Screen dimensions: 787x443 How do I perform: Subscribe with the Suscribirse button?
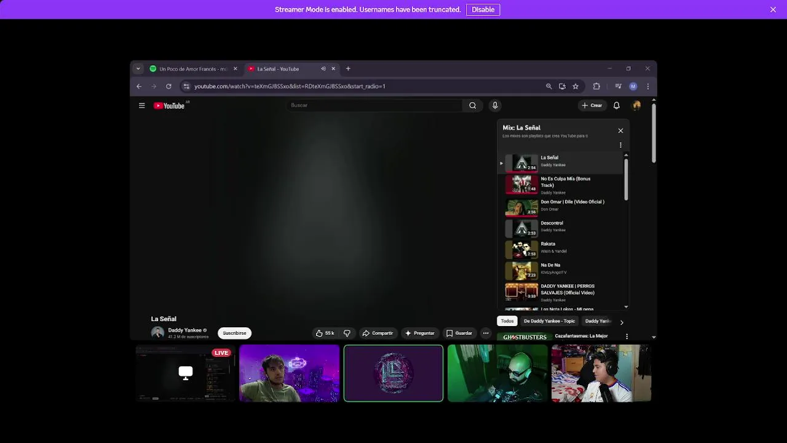point(234,333)
